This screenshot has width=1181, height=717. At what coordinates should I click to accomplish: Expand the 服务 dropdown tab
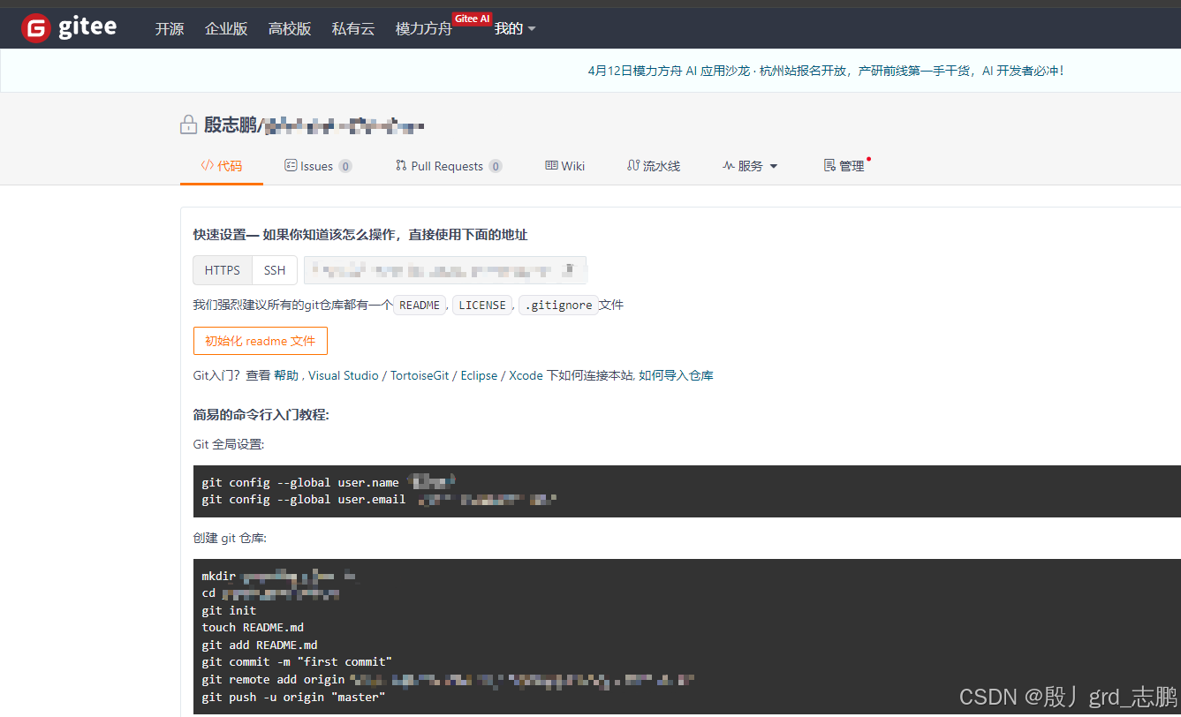[750, 166]
